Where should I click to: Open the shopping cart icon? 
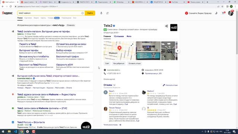[223, 13]
